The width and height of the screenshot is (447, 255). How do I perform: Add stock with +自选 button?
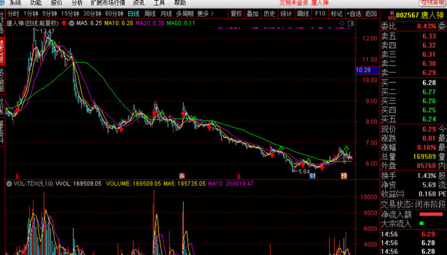[x=354, y=13]
